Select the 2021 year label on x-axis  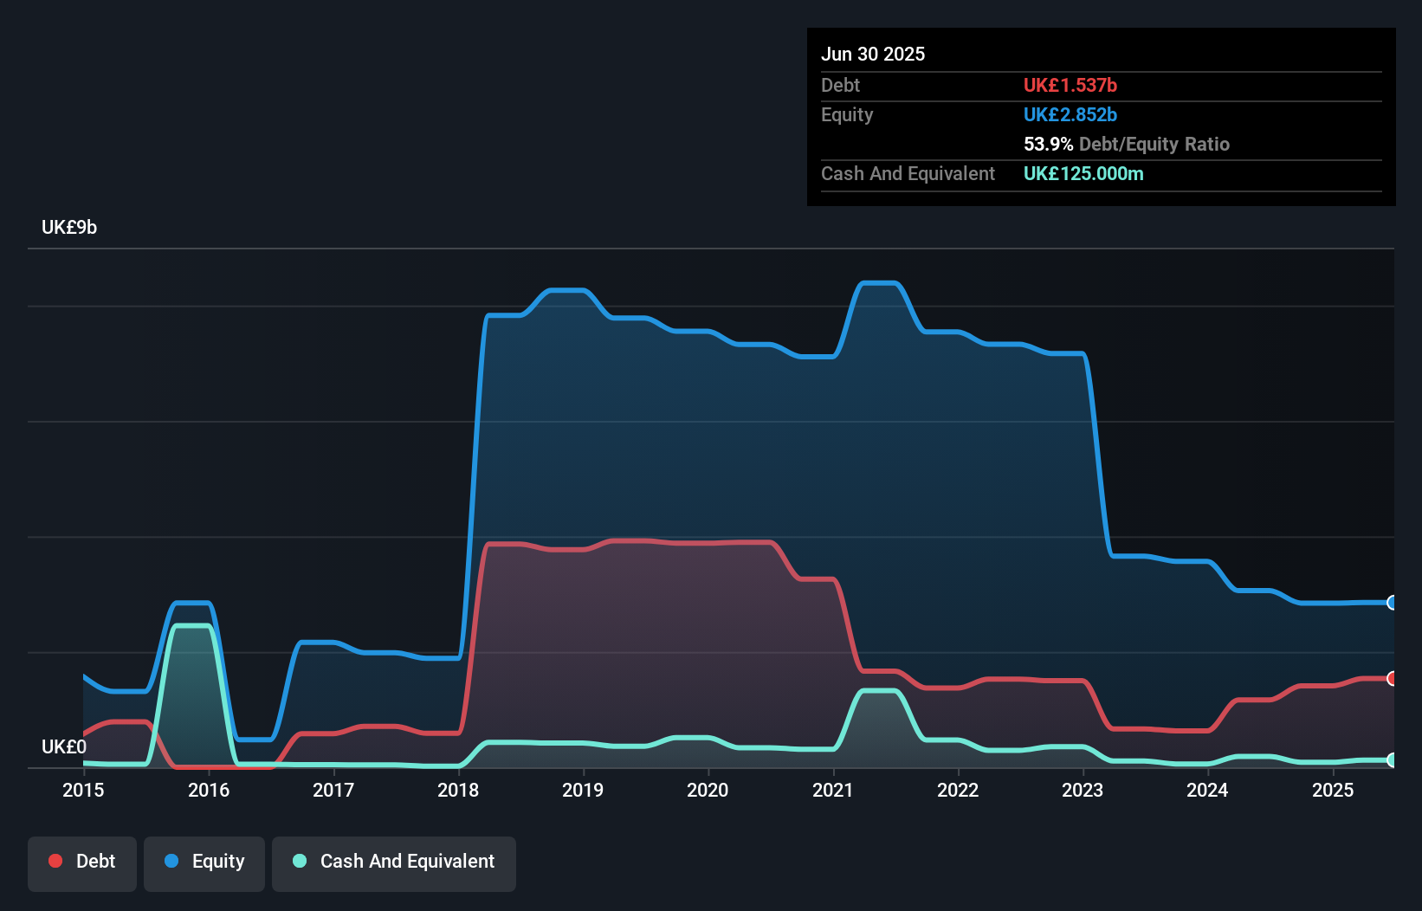pyautogui.click(x=833, y=790)
